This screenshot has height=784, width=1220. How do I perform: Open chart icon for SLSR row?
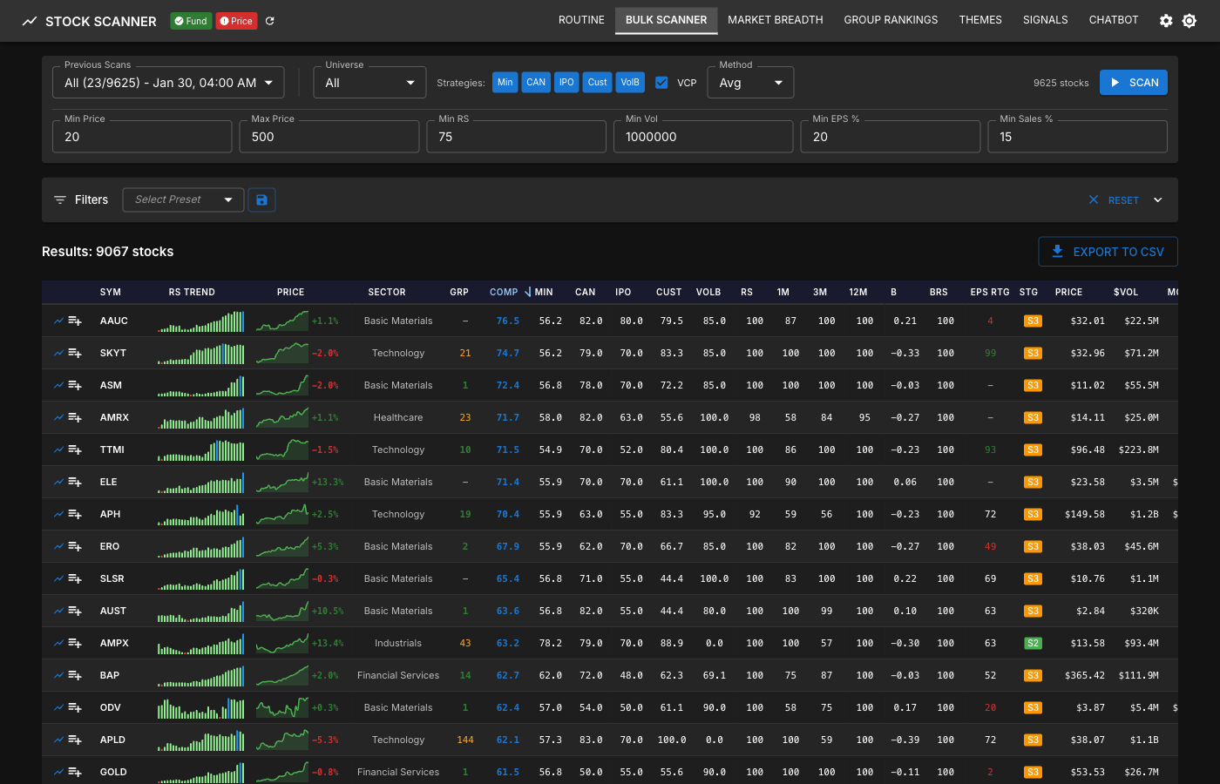click(58, 578)
